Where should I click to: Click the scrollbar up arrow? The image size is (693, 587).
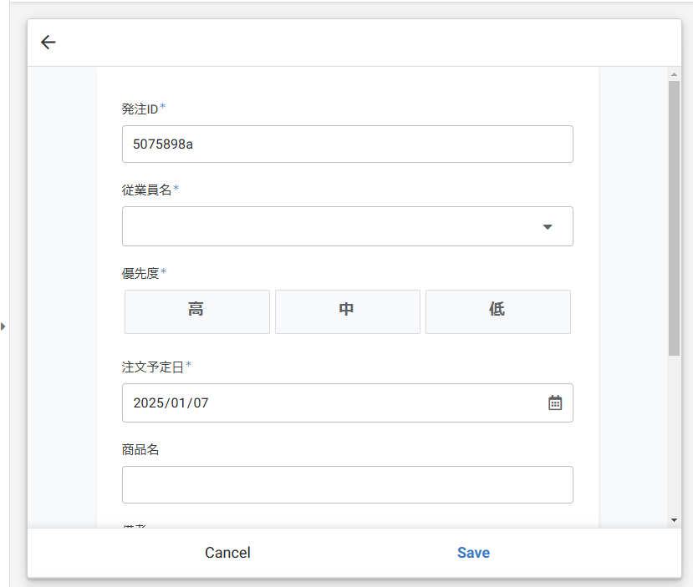[674, 74]
